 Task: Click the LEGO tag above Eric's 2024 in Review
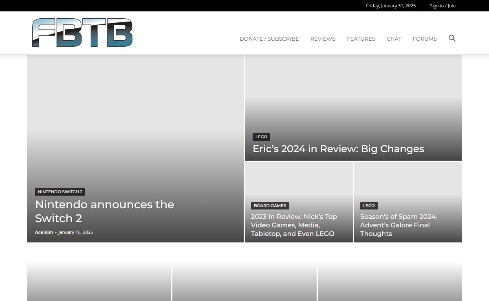click(x=261, y=137)
